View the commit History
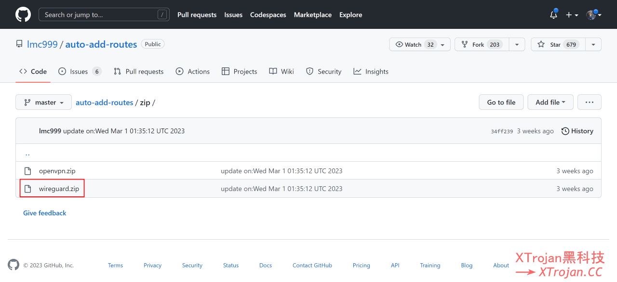The height and width of the screenshot is (282, 617). (577, 131)
